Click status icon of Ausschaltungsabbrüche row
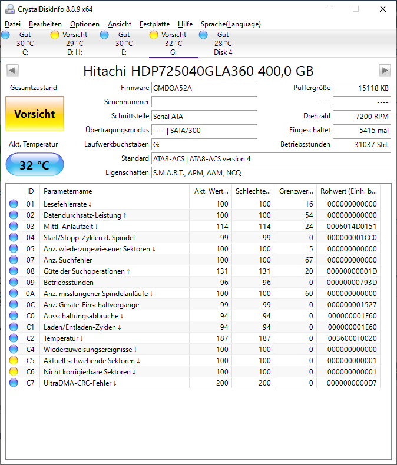Viewport: 397px width, 465px height. click(x=14, y=316)
